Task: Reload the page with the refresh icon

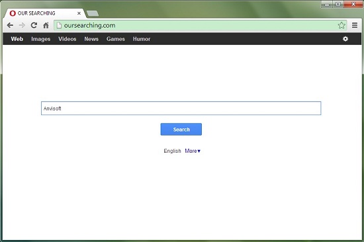Action: (34, 25)
